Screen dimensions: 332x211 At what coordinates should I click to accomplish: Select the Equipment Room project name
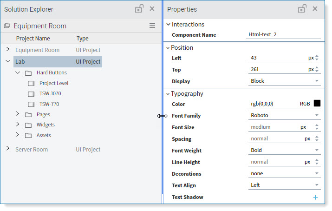click(x=37, y=50)
